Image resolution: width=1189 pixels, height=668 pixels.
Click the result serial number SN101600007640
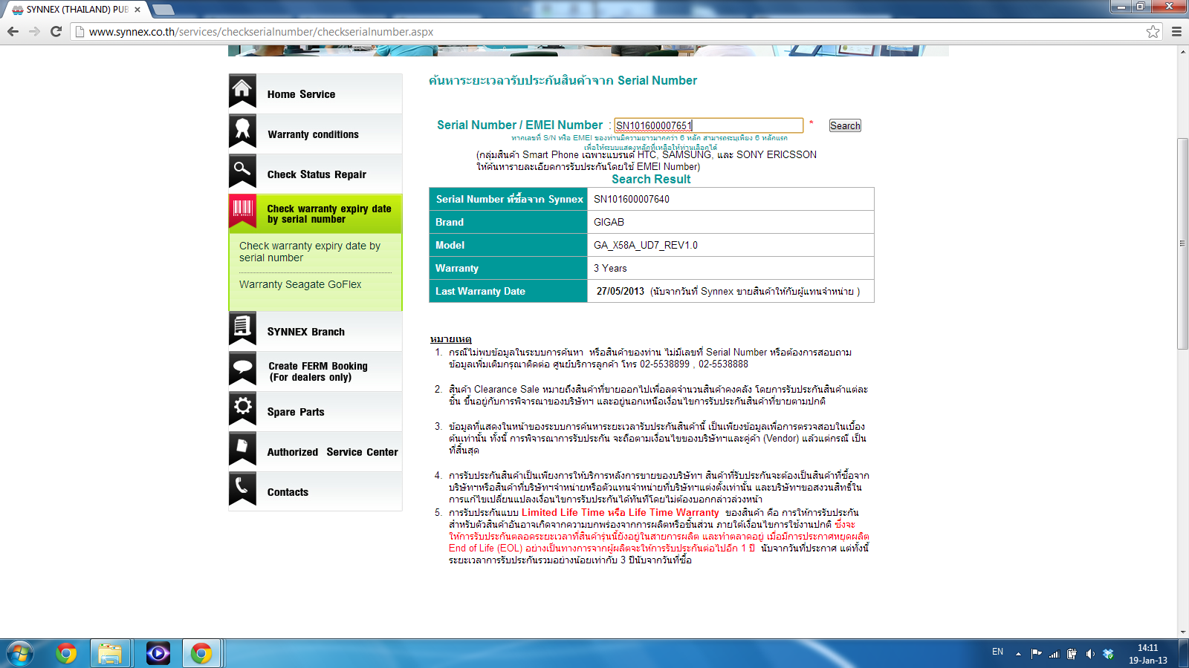click(x=632, y=199)
